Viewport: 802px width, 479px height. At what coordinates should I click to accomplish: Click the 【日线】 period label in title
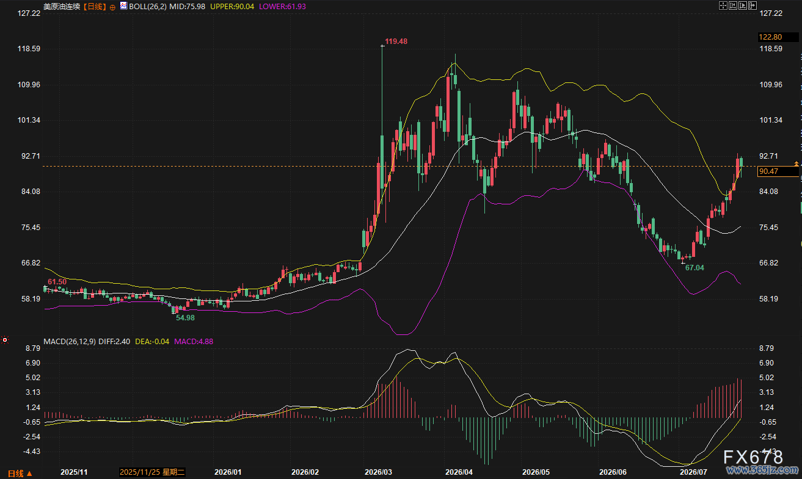pyautogui.click(x=94, y=7)
